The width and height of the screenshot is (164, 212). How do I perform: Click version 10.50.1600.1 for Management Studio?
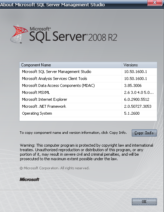[136, 72]
